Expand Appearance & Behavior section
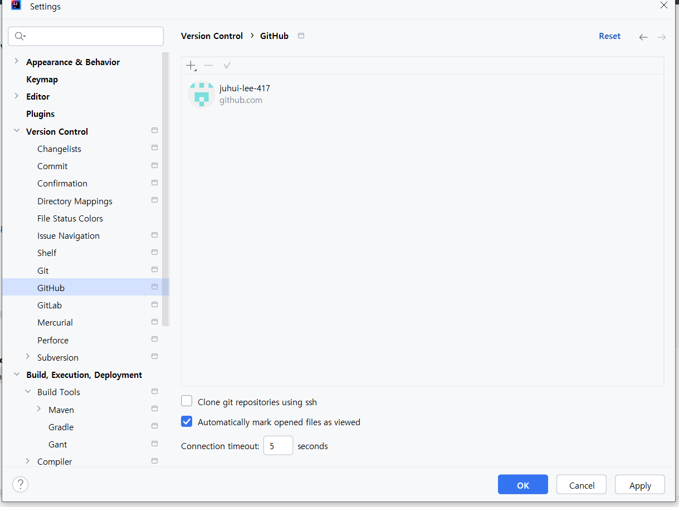The height and width of the screenshot is (507, 679). 16,61
